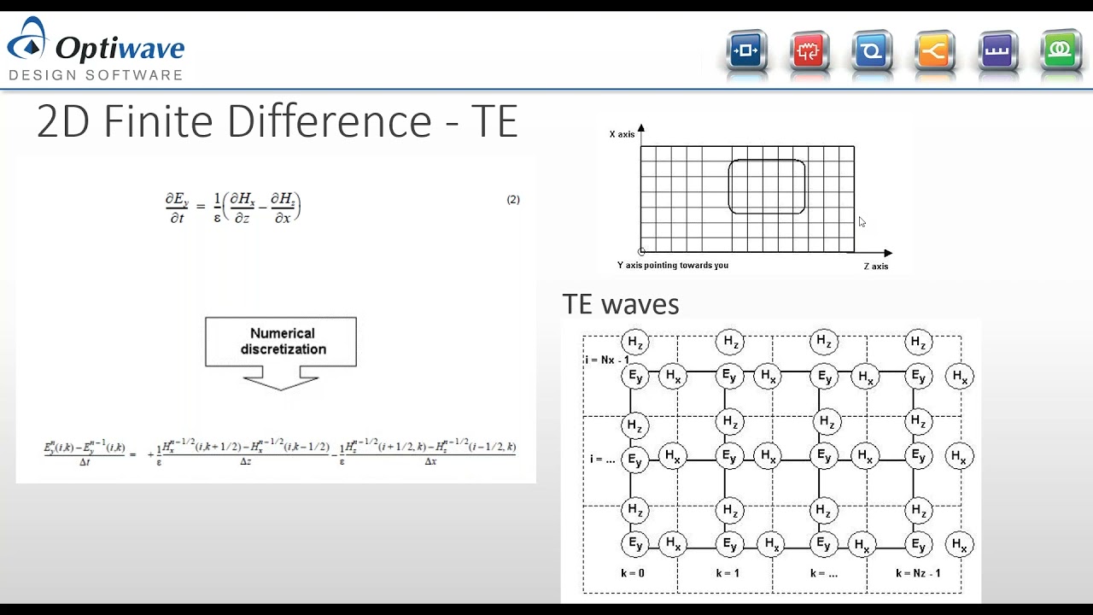Click the red circuit-schematic product icon

click(x=809, y=51)
